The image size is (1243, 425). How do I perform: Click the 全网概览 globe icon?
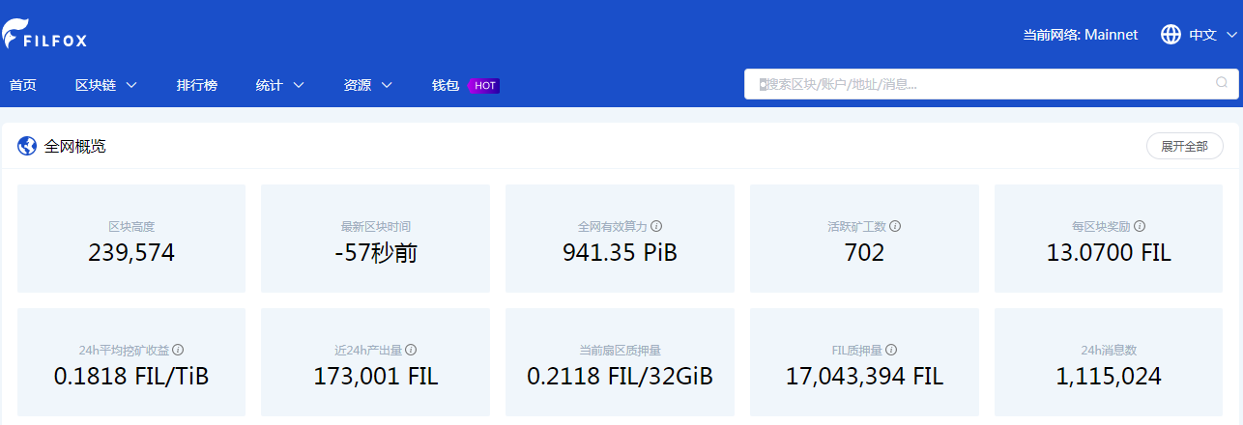click(x=27, y=147)
